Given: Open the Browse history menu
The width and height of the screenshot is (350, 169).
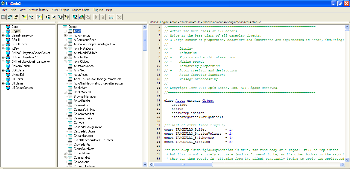Looking at the screenshot, I should [39, 10].
